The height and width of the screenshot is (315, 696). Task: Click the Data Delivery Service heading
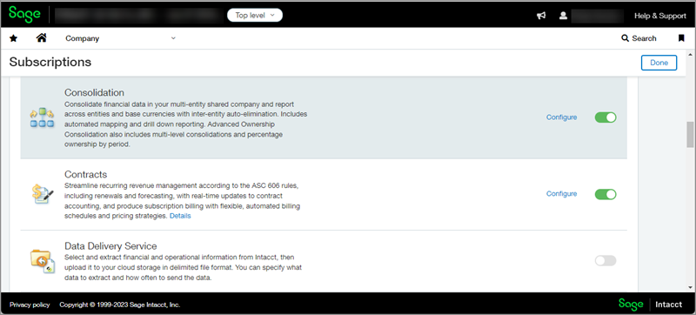coord(110,246)
